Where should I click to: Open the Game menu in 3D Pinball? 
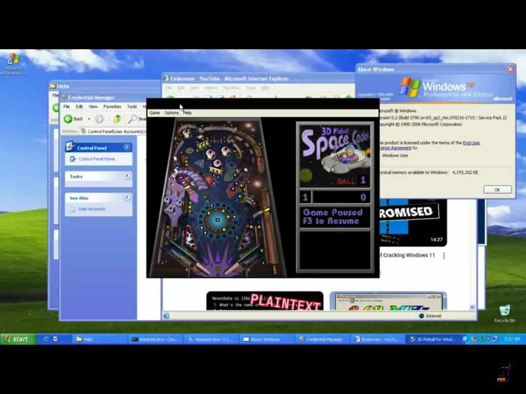click(x=154, y=113)
